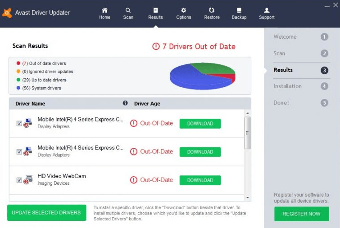
Task: Click Out-Of-Date warning icon for first Intel driver
Action: [134, 123]
